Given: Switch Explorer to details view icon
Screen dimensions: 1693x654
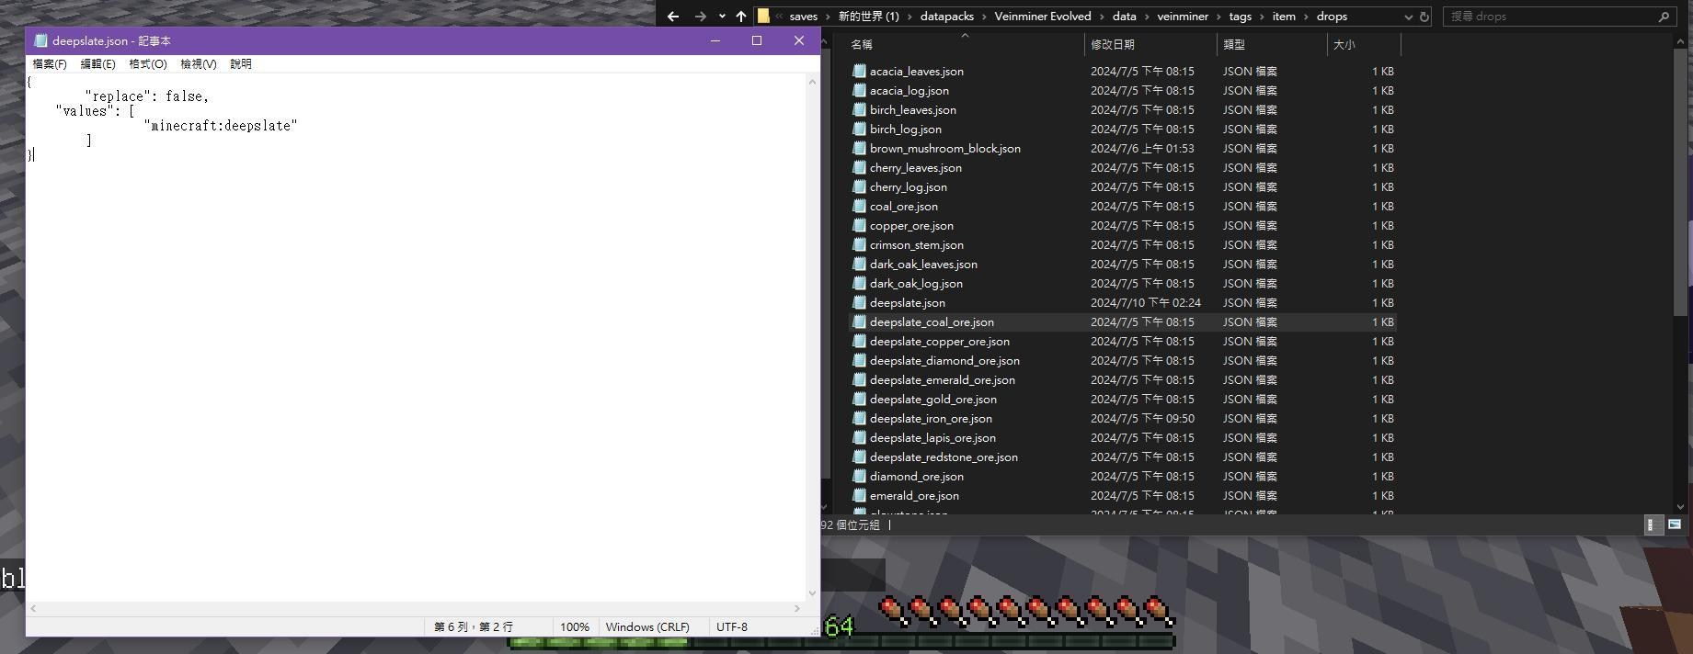Looking at the screenshot, I should 1652,524.
